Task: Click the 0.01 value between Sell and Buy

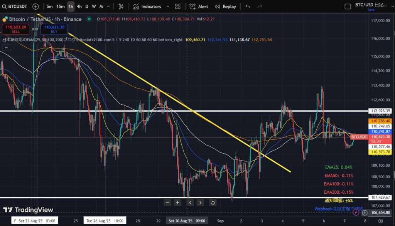Action: coord(35,29)
